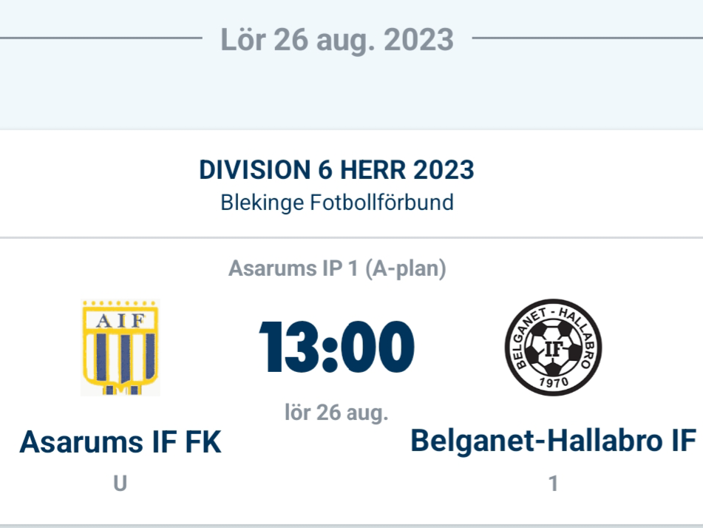Click the light blue area below date header
Screen dimensions: 703x528
pos(336,96)
